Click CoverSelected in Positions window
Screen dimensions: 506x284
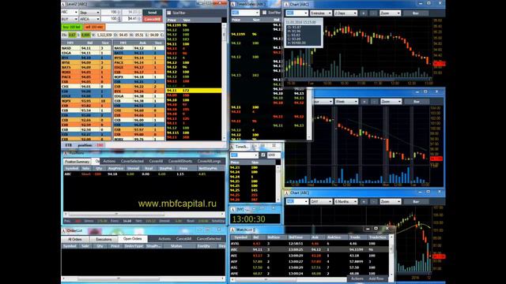coord(132,161)
